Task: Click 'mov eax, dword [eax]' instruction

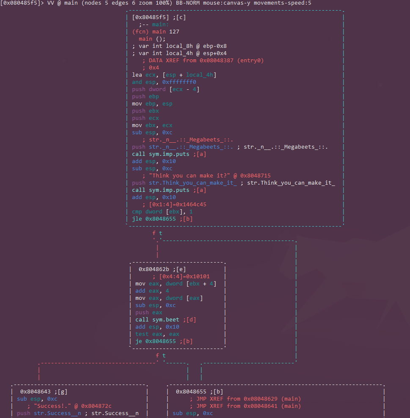Action: [169, 298]
